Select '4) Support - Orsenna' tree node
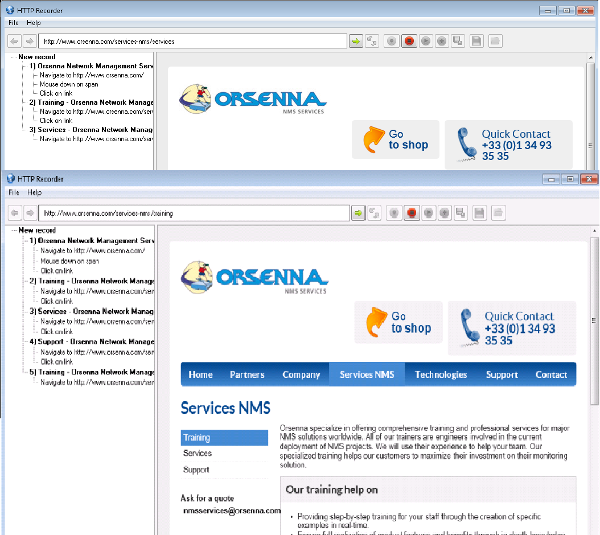This screenshot has height=535, width=600. tap(92, 342)
